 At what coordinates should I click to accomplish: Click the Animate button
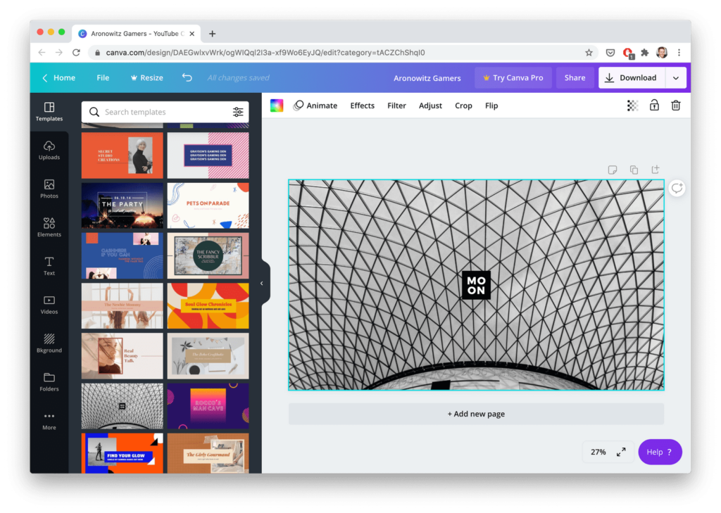[315, 106]
